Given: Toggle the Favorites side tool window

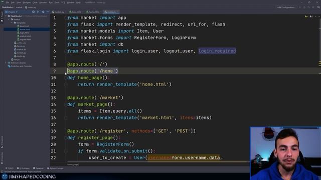Looking at the screenshot, I should (x=2, y=158).
